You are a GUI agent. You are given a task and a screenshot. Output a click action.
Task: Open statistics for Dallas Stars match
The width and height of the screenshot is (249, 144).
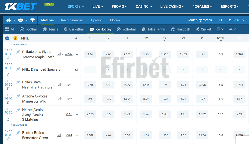60,85
